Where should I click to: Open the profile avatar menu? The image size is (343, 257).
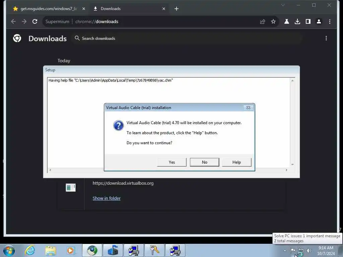click(x=319, y=21)
